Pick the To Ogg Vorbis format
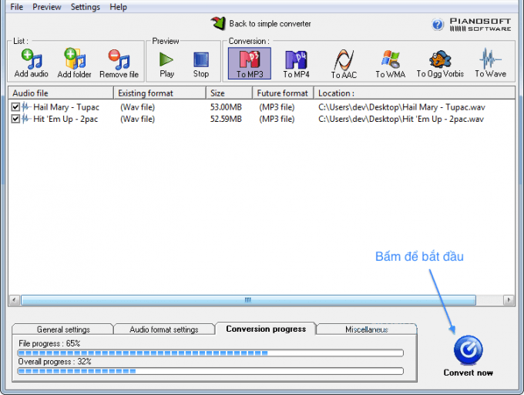Image resolution: width=524 pixels, height=395 pixels. pos(440,64)
